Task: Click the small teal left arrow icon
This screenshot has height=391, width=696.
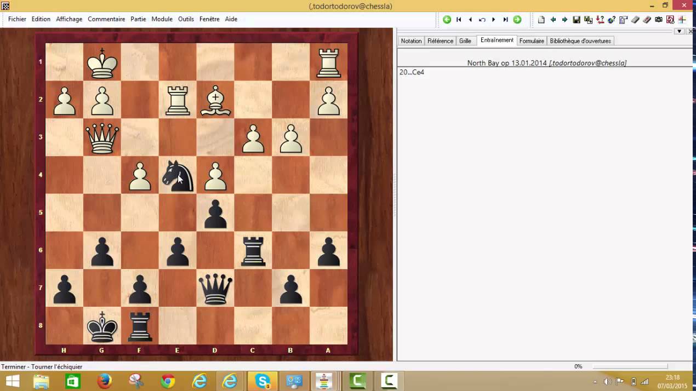Action: (553, 20)
